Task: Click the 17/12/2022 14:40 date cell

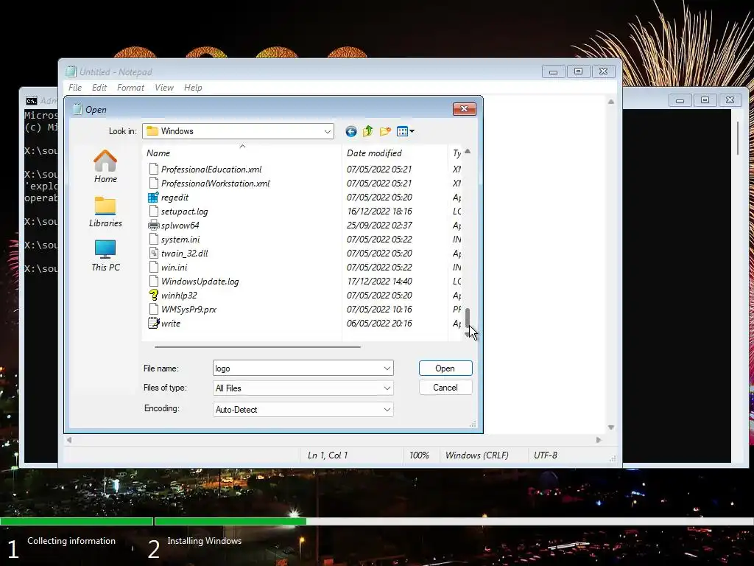Action: pyautogui.click(x=379, y=281)
